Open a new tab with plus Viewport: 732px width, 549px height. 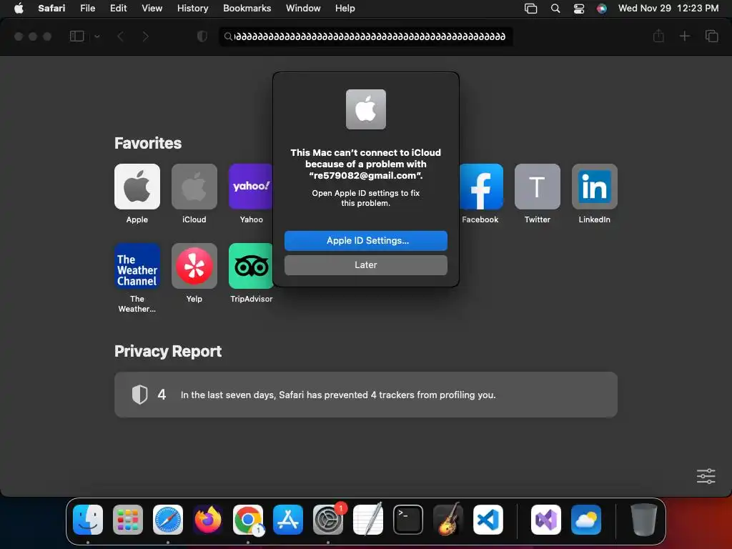tap(684, 36)
